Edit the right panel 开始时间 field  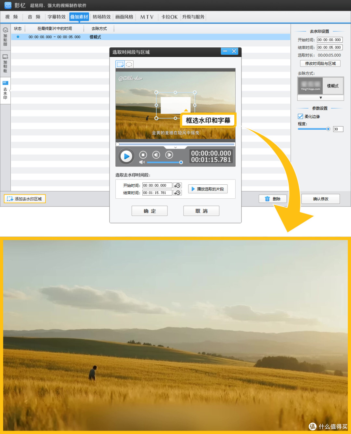click(x=330, y=40)
